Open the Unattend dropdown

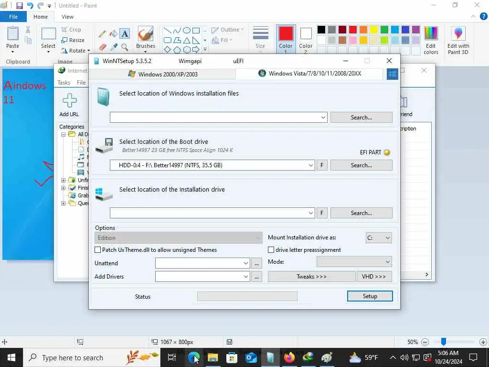click(x=246, y=263)
